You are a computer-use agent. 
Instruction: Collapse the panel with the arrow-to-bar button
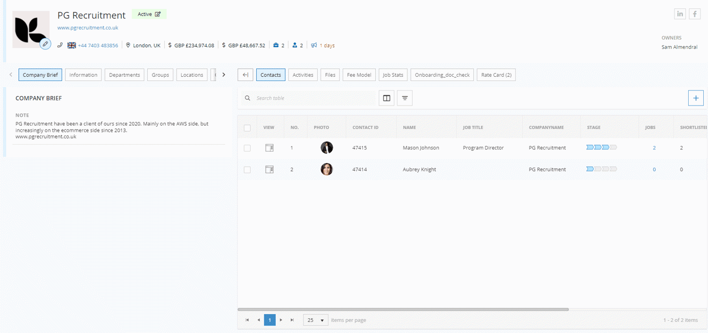[245, 75]
